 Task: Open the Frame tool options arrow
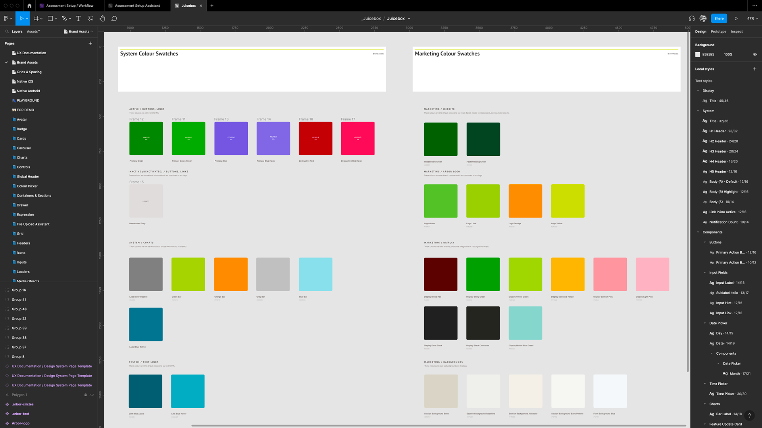point(41,19)
